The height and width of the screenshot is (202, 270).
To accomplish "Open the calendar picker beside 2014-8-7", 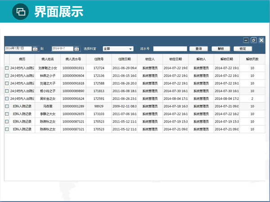I will click(76, 49).
